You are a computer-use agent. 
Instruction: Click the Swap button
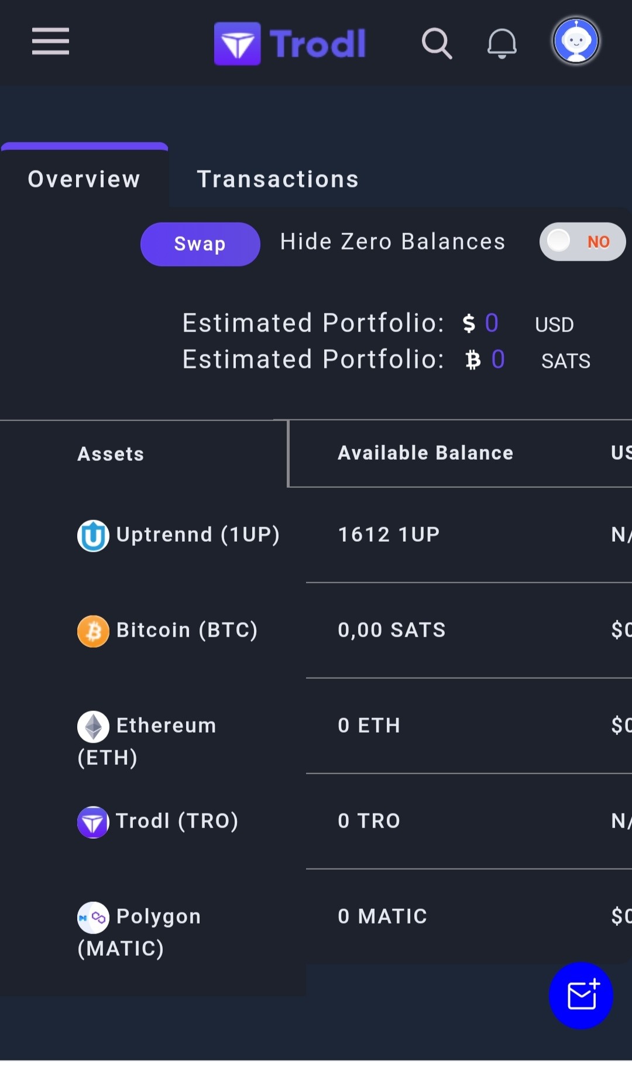tap(200, 244)
